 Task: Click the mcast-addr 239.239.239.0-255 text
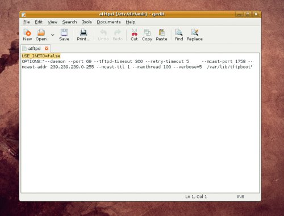pyautogui.click(x=58, y=67)
